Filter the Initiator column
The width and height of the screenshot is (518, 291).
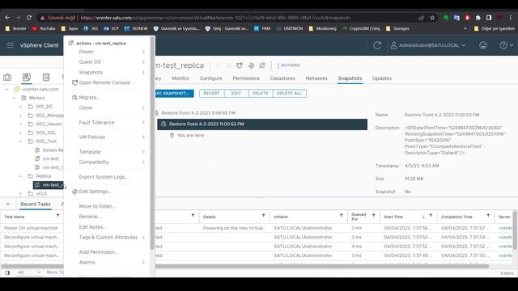pyautogui.click(x=341, y=216)
